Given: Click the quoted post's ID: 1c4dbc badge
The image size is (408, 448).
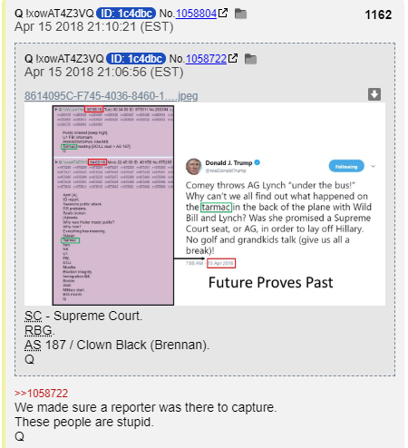Looking at the screenshot, I should click(x=136, y=59).
